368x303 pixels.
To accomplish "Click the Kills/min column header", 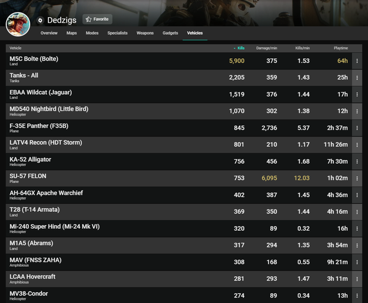I will pos(302,47).
